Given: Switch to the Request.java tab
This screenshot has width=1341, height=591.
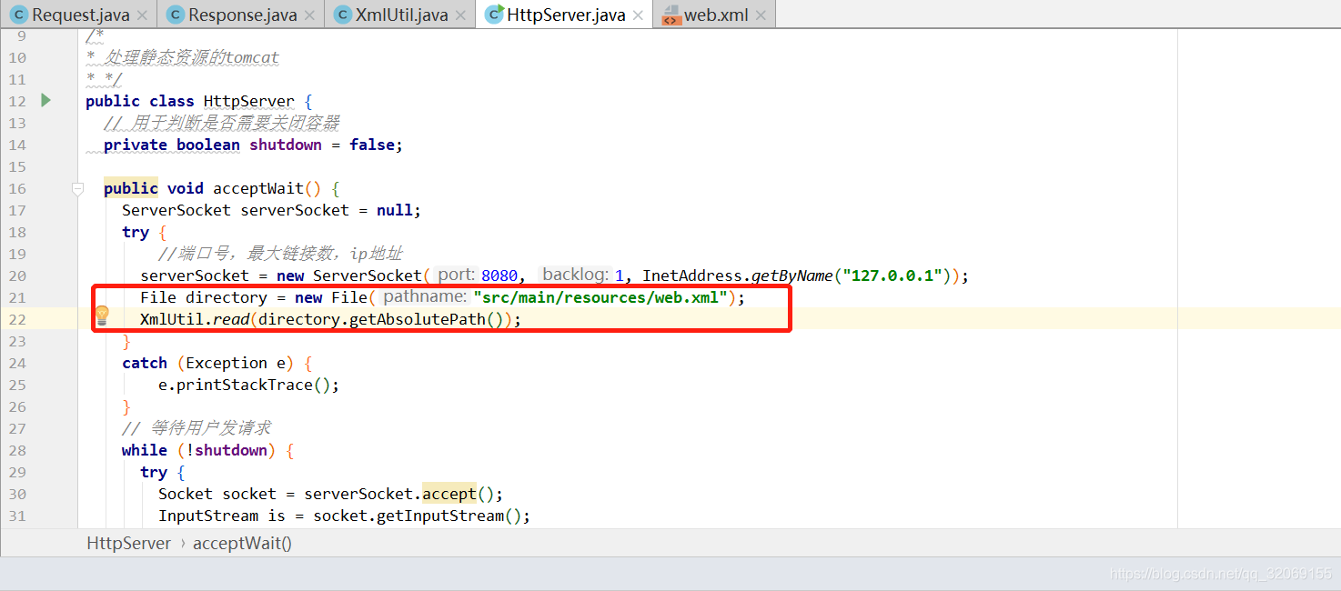Looking at the screenshot, I should (x=81, y=15).
